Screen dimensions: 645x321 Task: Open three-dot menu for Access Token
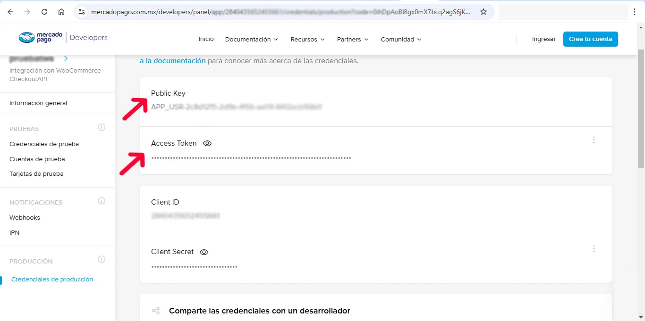click(594, 140)
